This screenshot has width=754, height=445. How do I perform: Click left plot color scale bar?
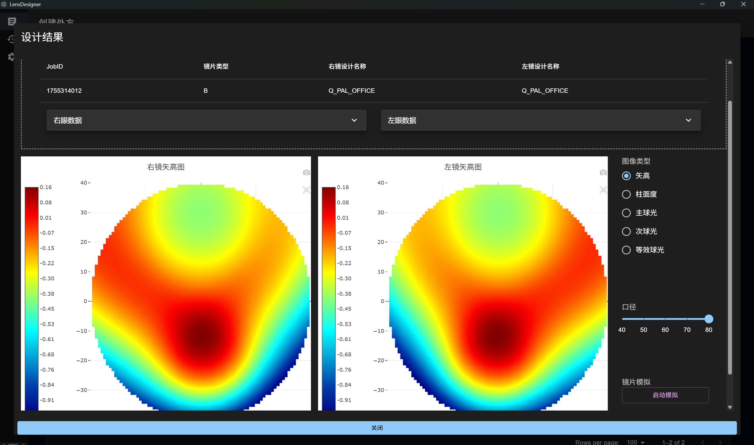coord(329,299)
